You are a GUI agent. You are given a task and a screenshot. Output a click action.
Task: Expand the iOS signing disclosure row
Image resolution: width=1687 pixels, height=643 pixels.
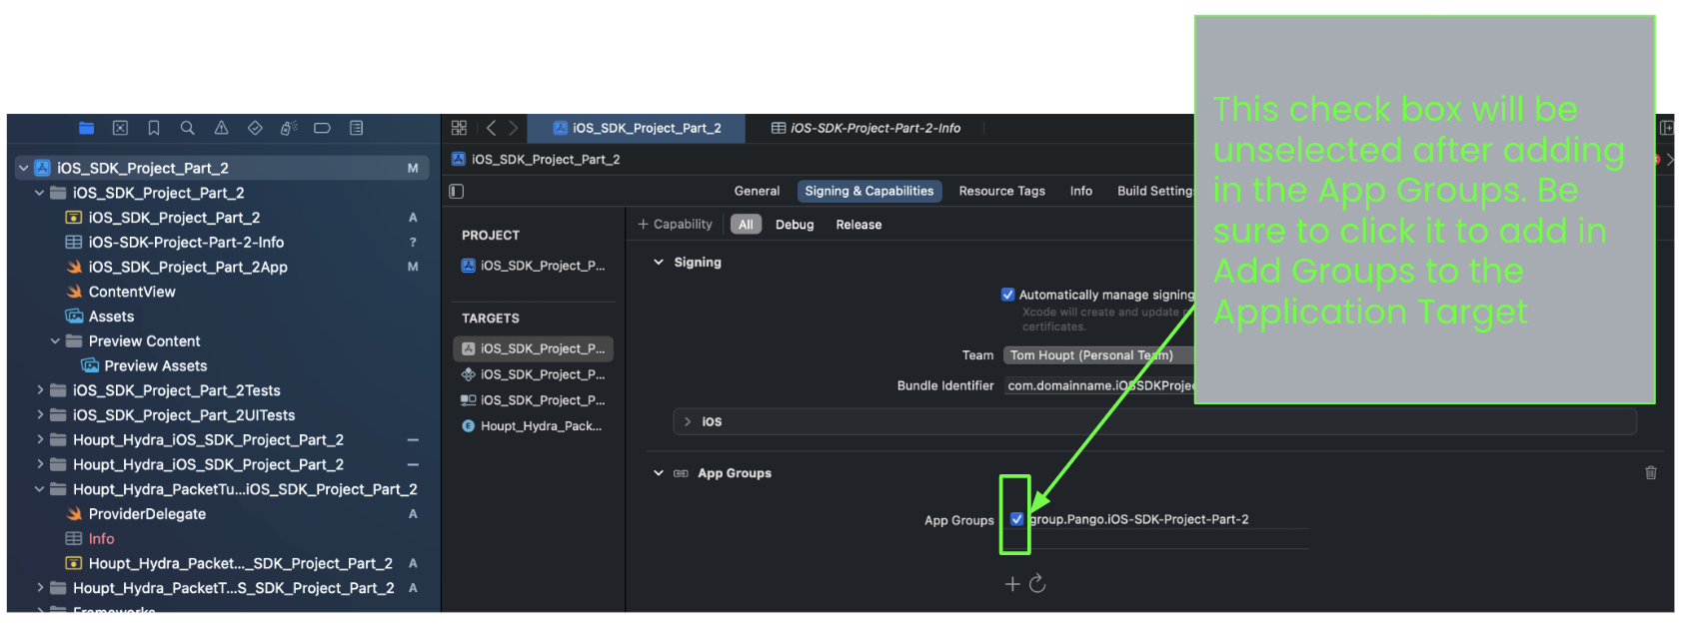[x=688, y=422]
